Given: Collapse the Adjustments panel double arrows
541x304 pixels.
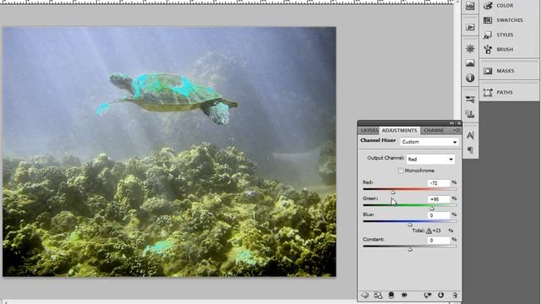Looking at the screenshot, I should 451,123.
